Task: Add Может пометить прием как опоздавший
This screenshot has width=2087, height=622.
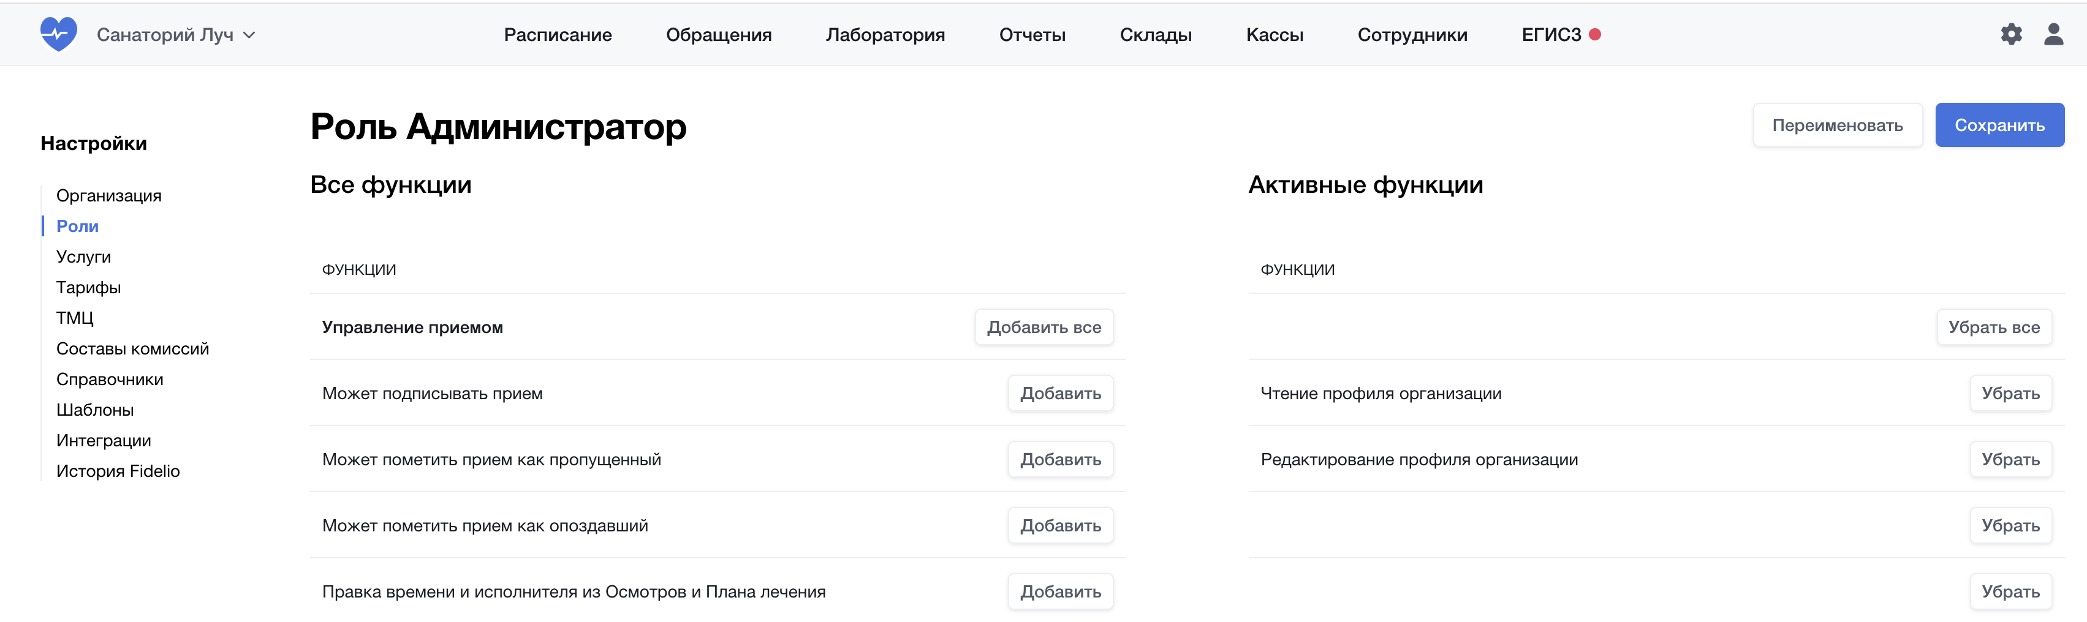Action: pos(1059,526)
